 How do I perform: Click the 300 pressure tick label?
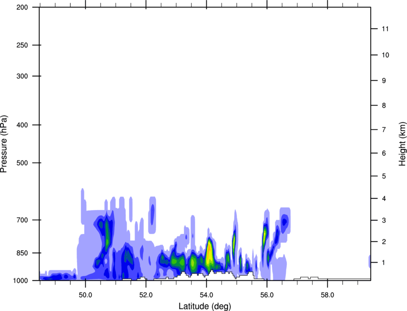pos(22,76)
